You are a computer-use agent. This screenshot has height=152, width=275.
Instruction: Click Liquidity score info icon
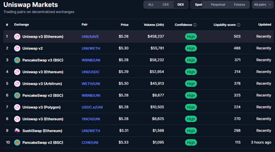point(238,25)
